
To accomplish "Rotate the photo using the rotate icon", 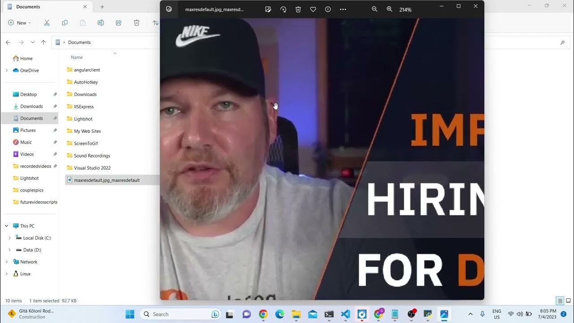I will click(283, 9).
